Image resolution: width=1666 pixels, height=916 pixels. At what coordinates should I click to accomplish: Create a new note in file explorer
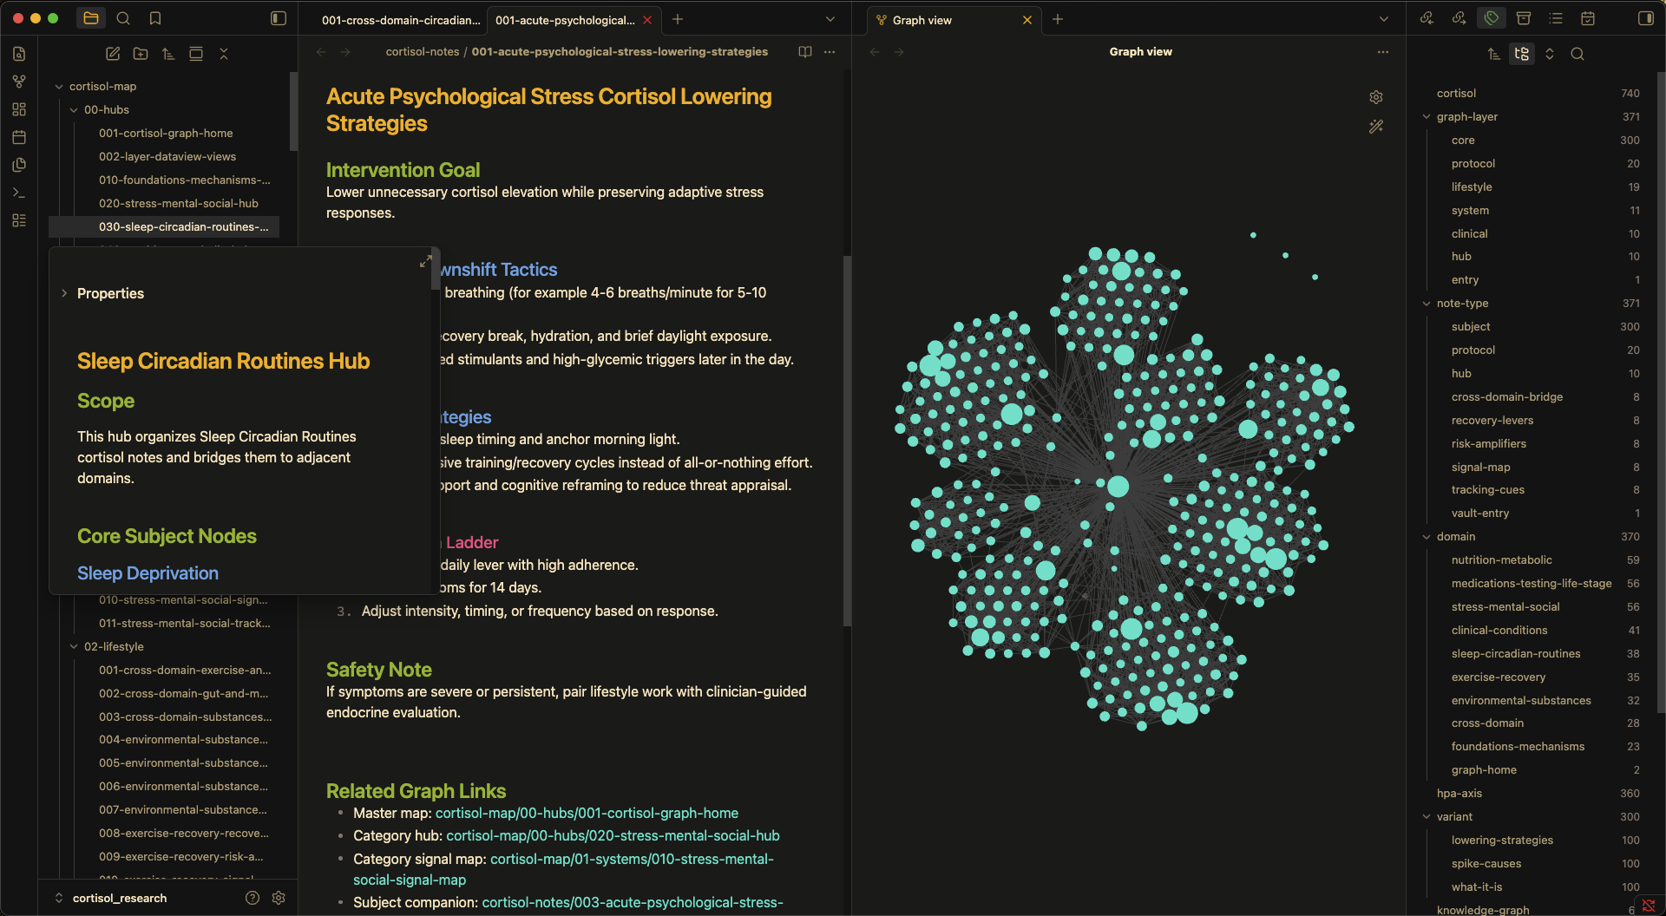pos(113,54)
